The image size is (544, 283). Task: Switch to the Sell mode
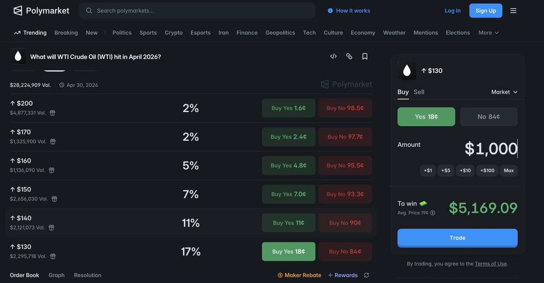pos(419,92)
